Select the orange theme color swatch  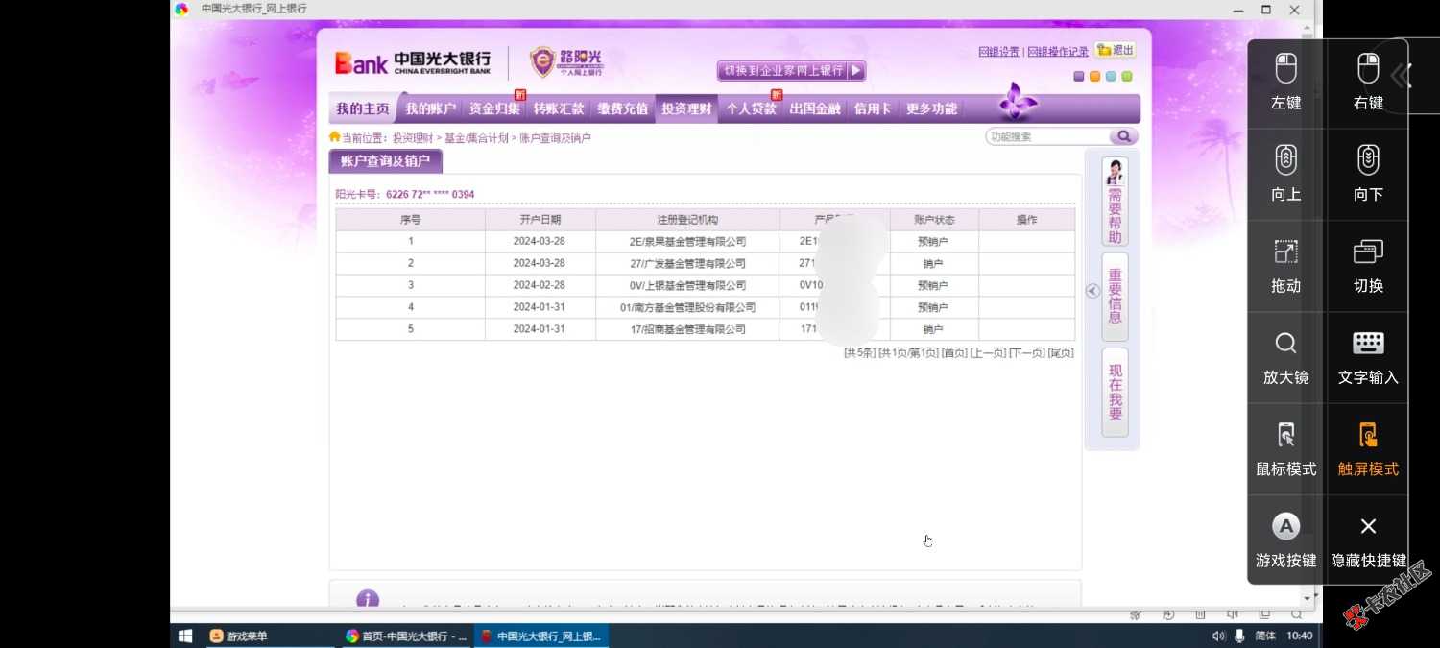point(1094,75)
